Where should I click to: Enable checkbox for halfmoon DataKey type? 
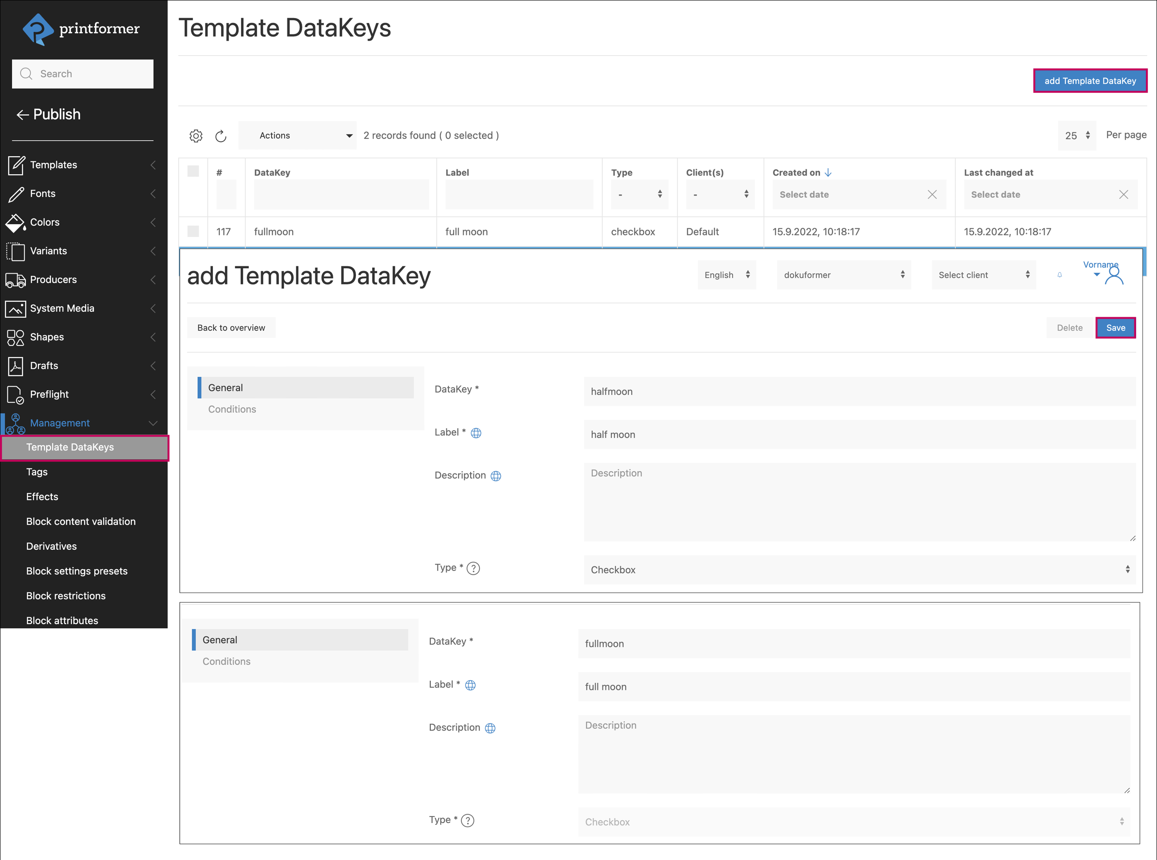pyautogui.click(x=857, y=570)
